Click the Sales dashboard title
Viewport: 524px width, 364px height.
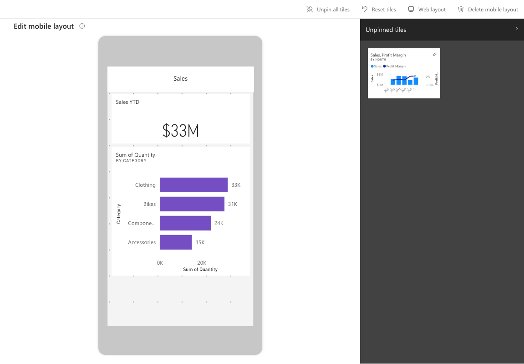(x=180, y=79)
